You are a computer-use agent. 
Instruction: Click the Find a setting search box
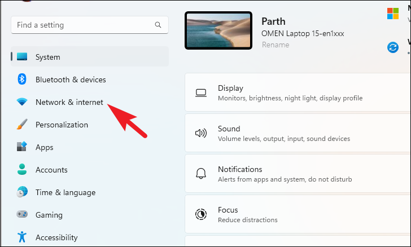point(90,25)
